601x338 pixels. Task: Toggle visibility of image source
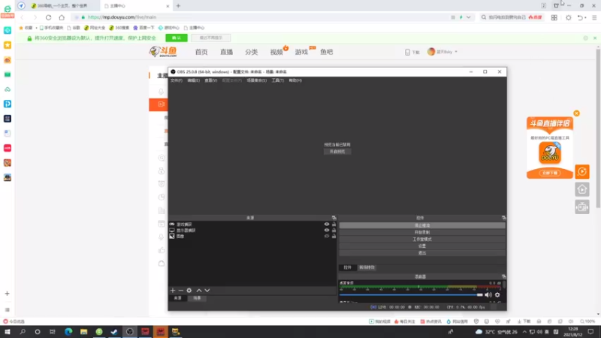pyautogui.click(x=327, y=237)
